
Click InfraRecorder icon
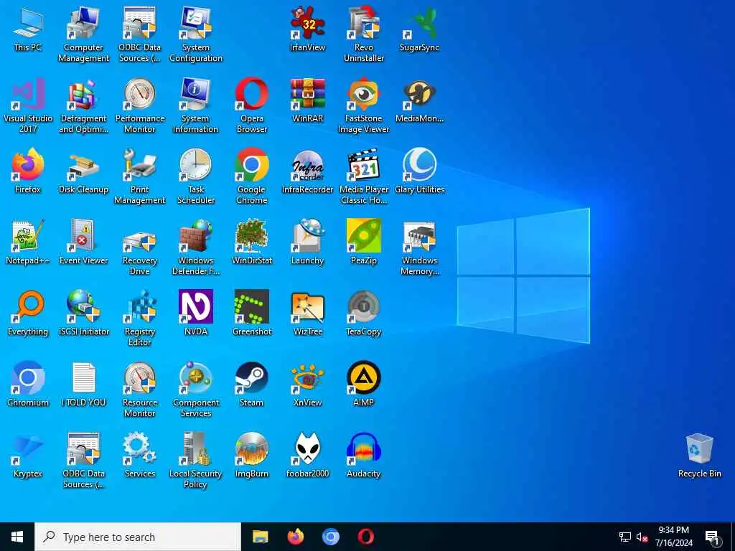tap(307, 171)
